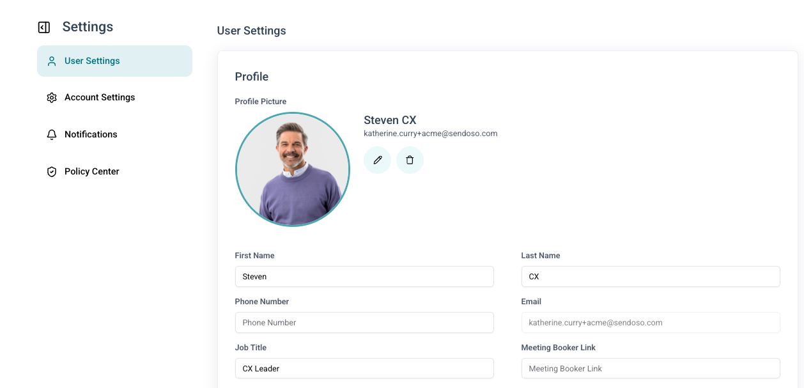This screenshot has width=804, height=388.
Task: Click the Notifications bell icon
Action: tap(52, 135)
